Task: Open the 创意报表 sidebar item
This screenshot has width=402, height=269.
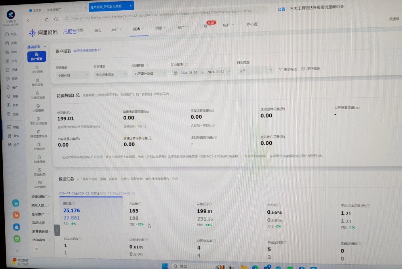Action: (39, 146)
